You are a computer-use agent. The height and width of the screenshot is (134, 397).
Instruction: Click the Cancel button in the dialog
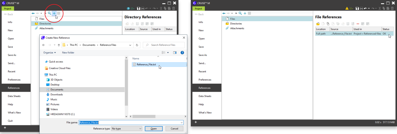174,129
